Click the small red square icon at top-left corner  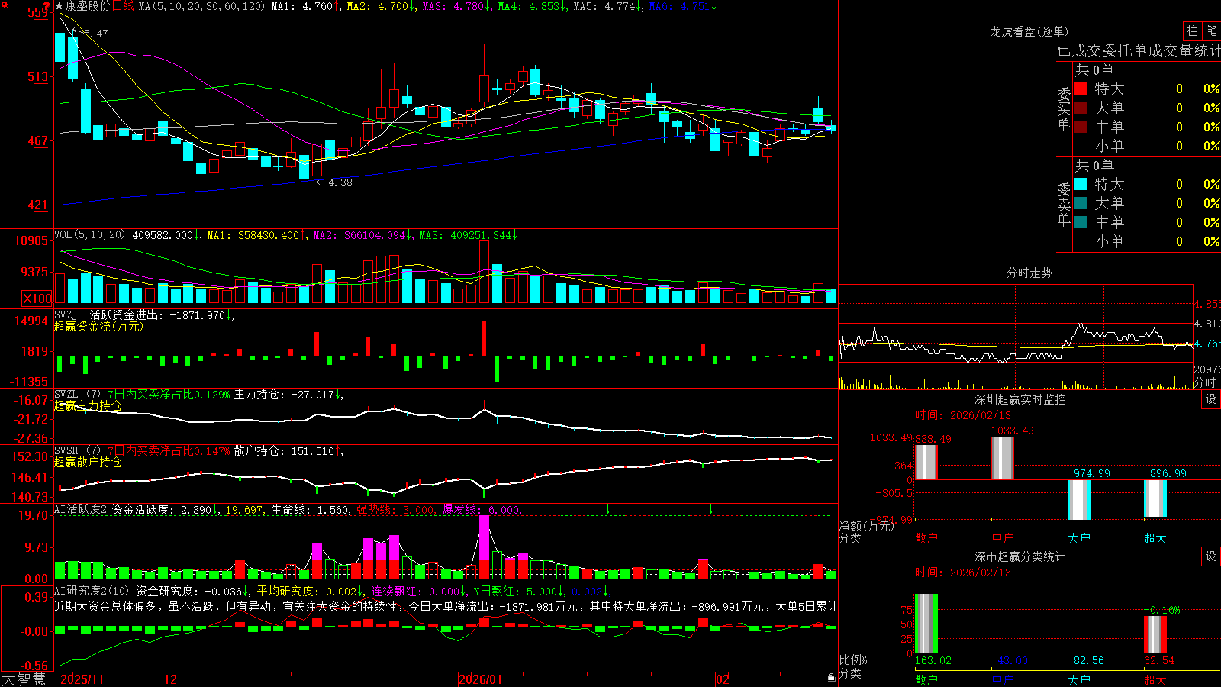[4, 4]
